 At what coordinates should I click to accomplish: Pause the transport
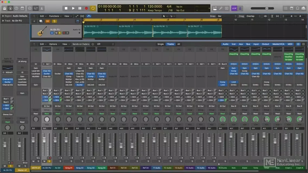pyautogui.click(x=80, y=8)
